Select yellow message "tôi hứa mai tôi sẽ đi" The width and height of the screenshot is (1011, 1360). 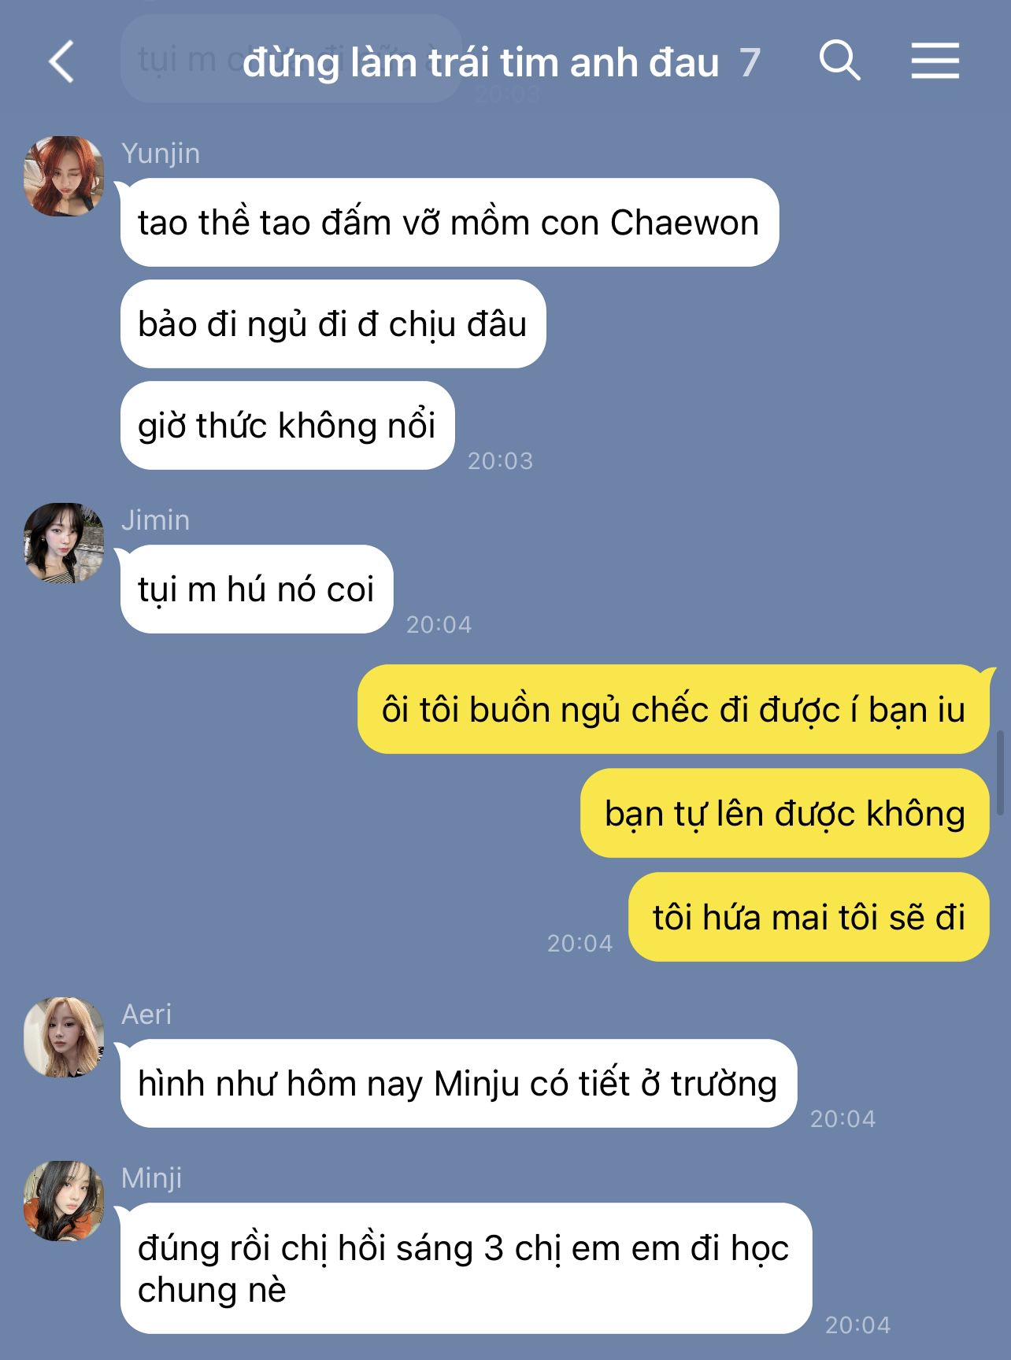coord(809,918)
